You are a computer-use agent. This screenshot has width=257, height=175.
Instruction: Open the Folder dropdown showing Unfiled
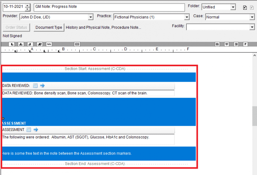[x=233, y=7]
